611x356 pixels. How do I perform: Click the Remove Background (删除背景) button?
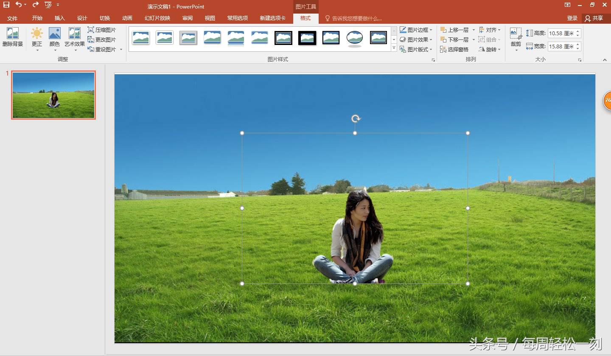point(13,37)
